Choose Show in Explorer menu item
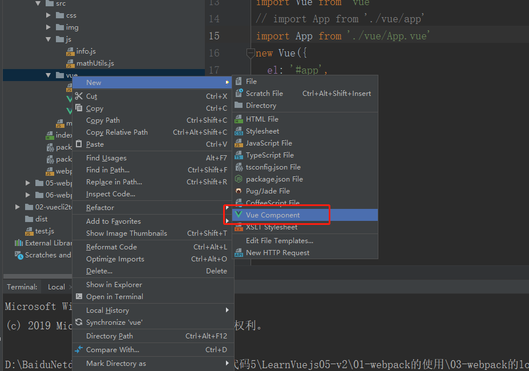The height and width of the screenshot is (371, 529). click(x=152, y=285)
